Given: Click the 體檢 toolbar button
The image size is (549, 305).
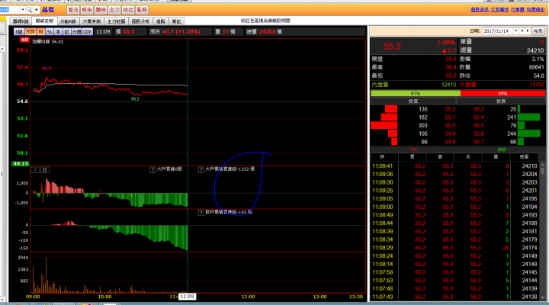Looking at the screenshot, I should tap(101, 10).
